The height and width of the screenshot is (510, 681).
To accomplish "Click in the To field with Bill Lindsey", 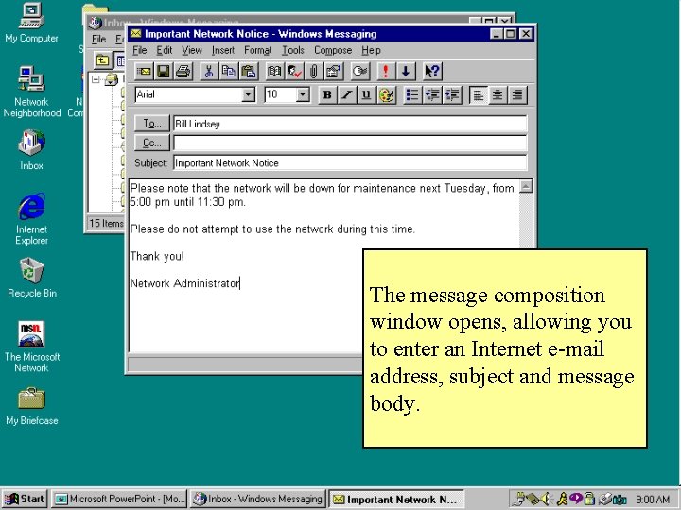I will 350,124.
